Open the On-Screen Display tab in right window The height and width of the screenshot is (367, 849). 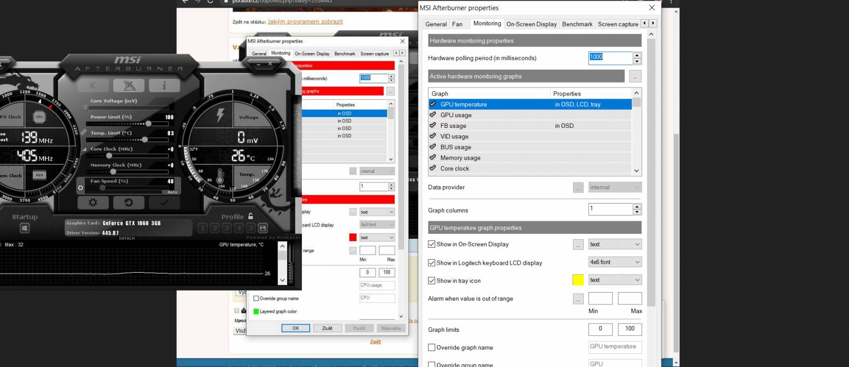pyautogui.click(x=532, y=24)
